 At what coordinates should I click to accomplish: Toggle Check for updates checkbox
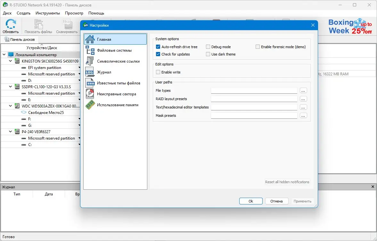coord(158,54)
